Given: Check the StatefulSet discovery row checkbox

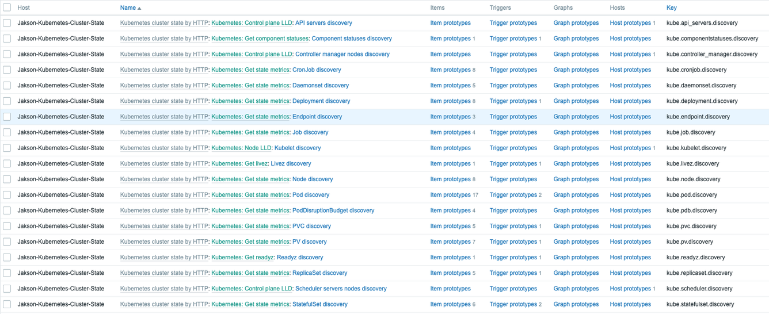Looking at the screenshot, I should tap(7, 304).
